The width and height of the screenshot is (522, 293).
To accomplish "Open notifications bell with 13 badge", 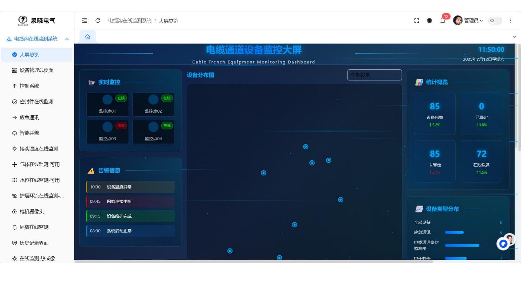I will (443, 20).
